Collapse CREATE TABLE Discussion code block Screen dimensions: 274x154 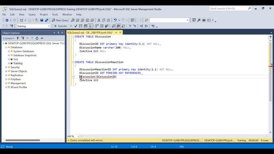pos(73,37)
